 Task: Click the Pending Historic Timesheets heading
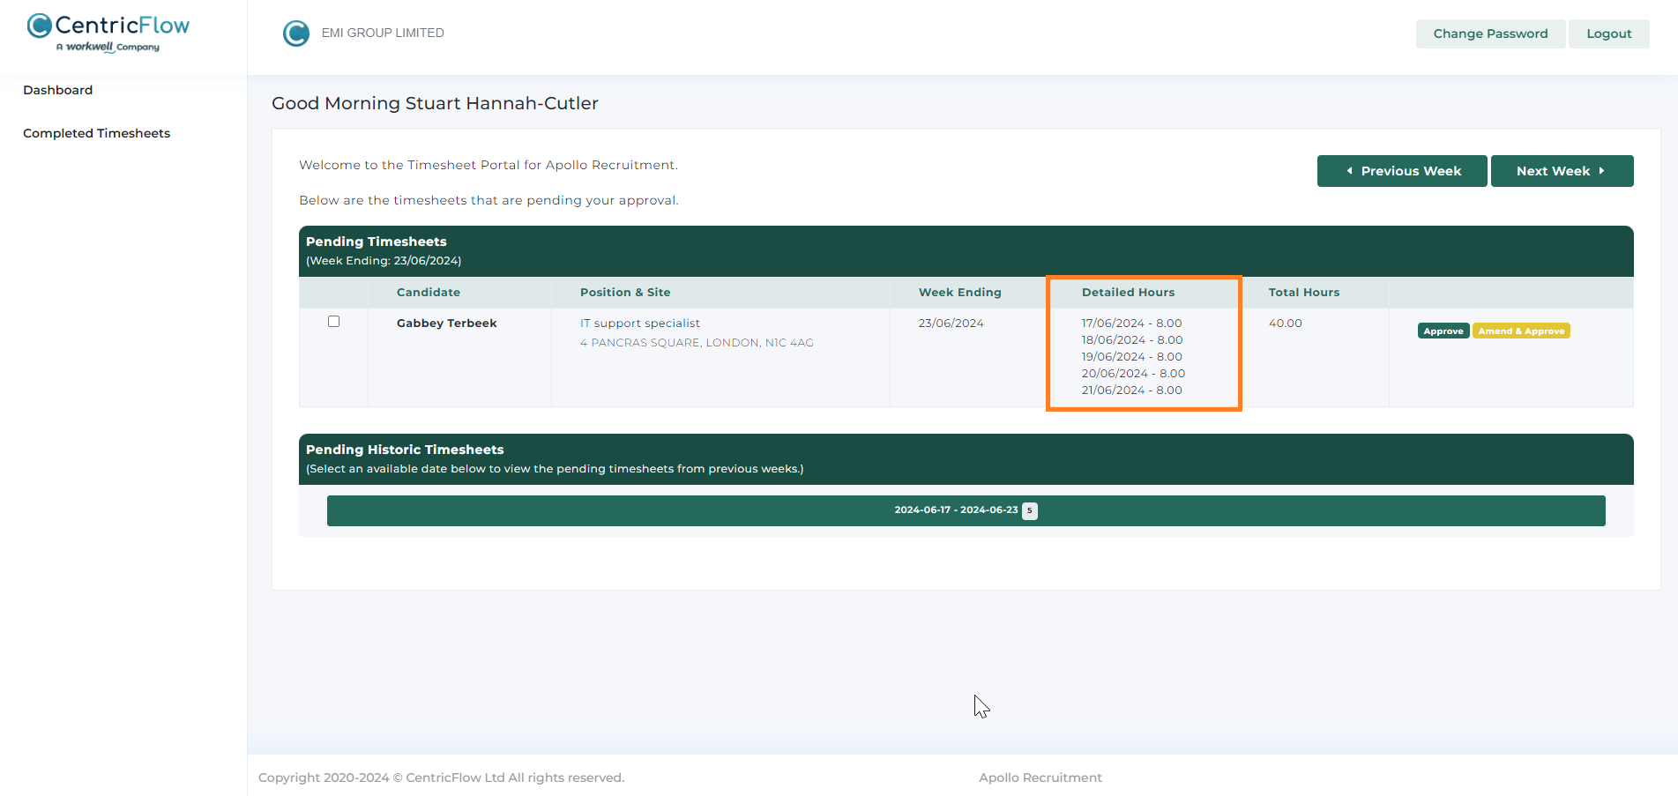(405, 450)
